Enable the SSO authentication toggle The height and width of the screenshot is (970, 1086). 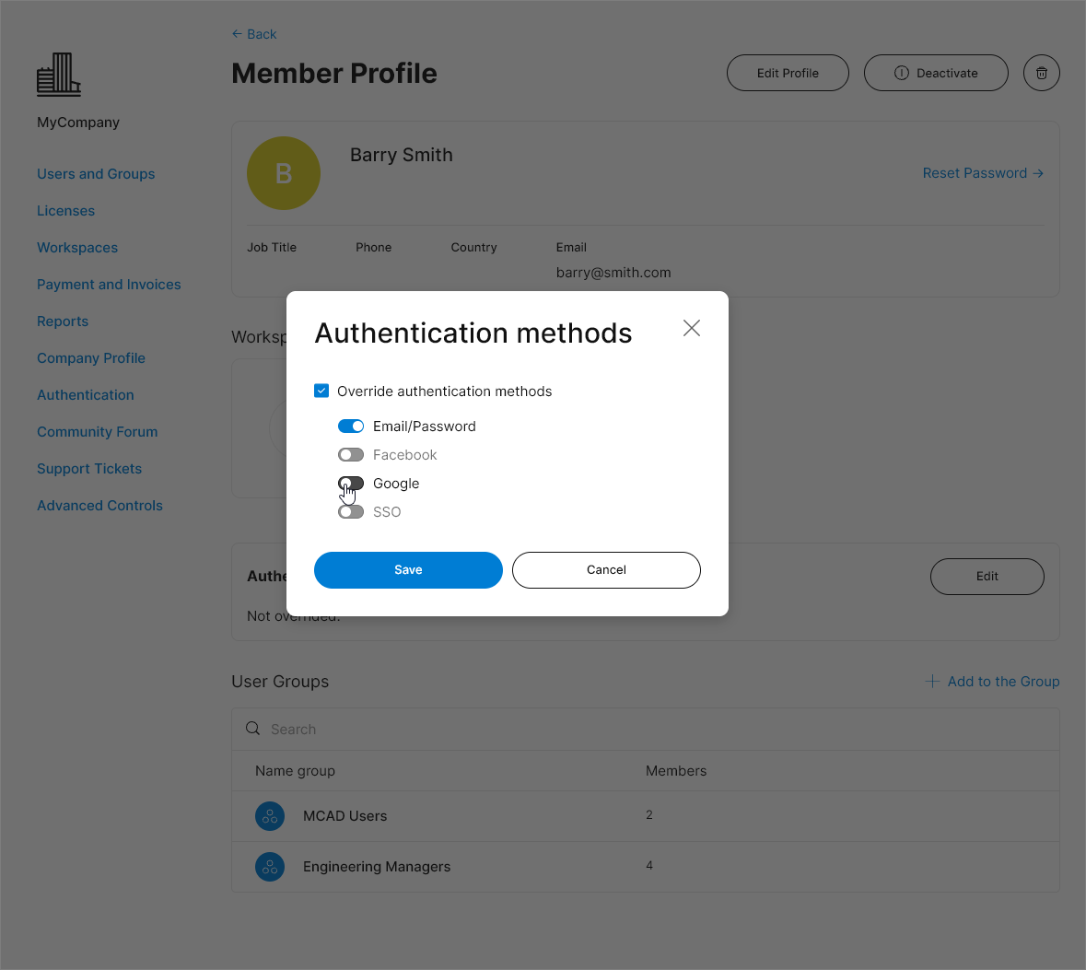[x=351, y=512]
